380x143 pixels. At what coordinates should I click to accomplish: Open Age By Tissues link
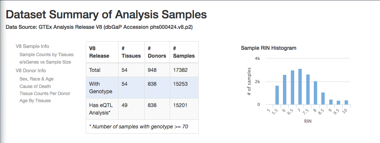[35, 101]
